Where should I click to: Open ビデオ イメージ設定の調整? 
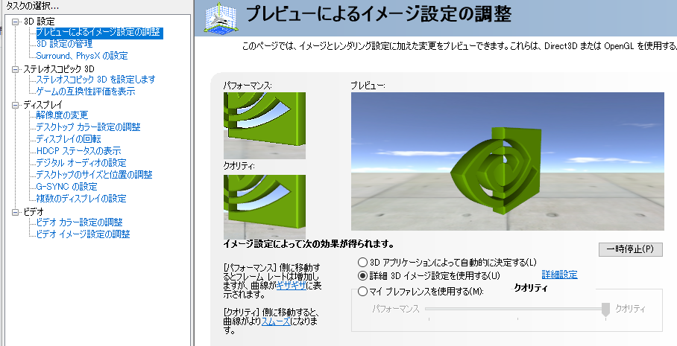point(83,234)
